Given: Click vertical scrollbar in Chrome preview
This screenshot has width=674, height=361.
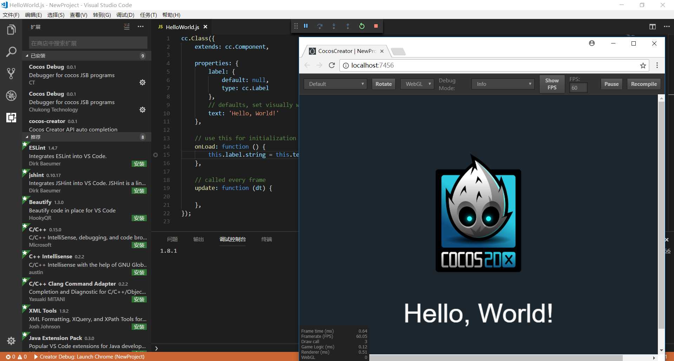Looking at the screenshot, I should pyautogui.click(x=661, y=214).
